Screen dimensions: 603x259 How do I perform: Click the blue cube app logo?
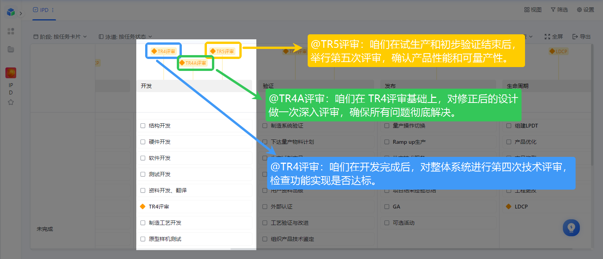11,12
